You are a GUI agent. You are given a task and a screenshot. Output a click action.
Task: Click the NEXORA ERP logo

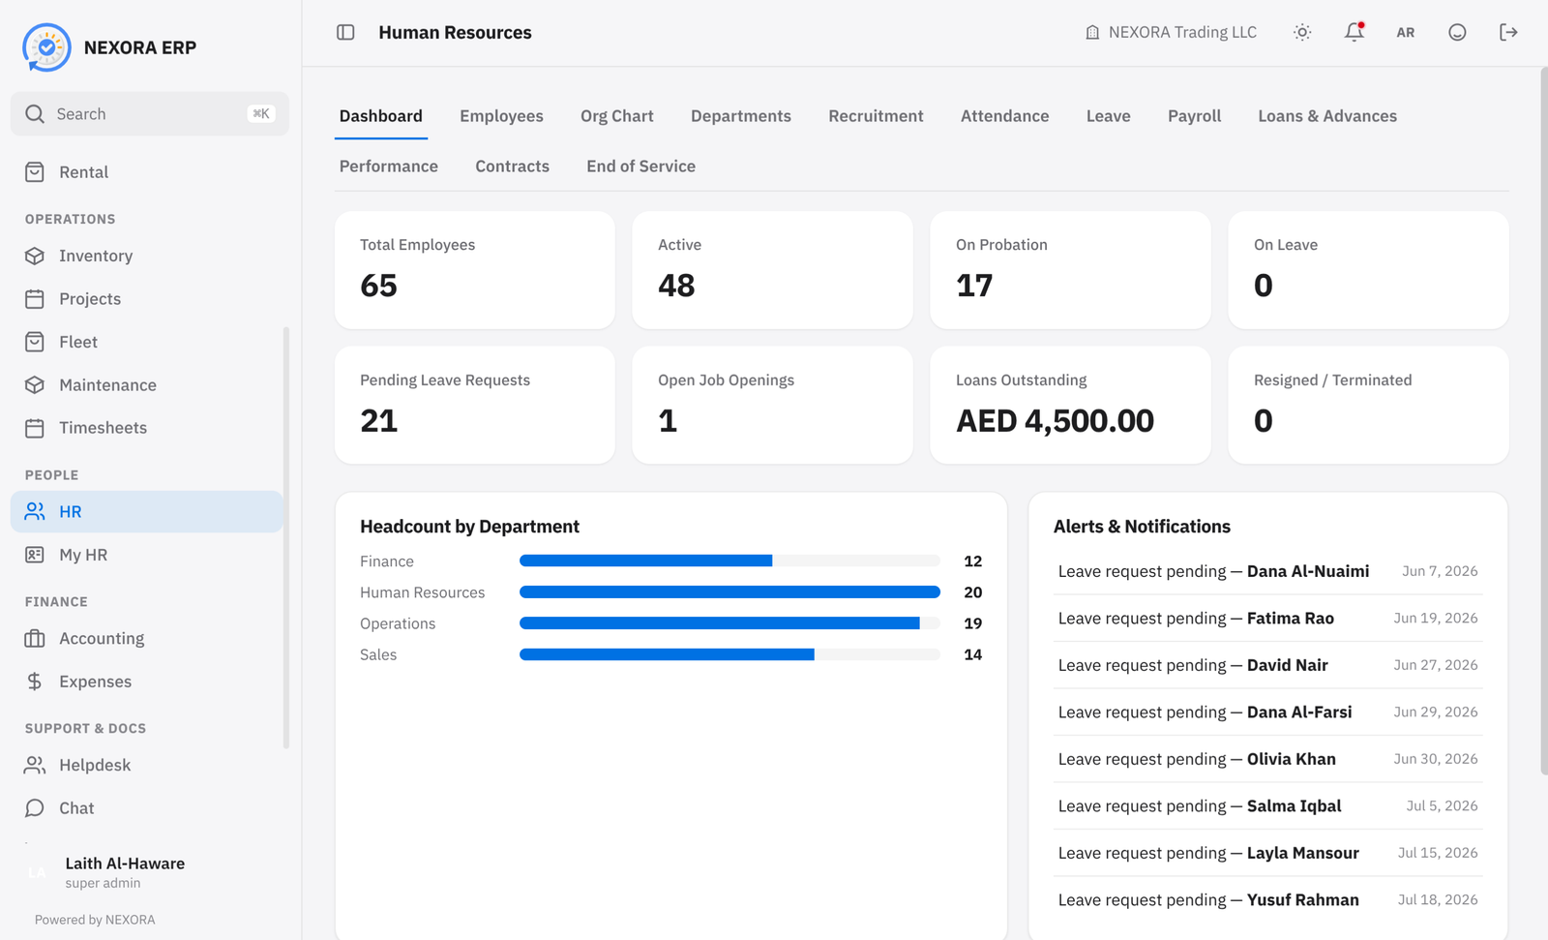(x=46, y=47)
